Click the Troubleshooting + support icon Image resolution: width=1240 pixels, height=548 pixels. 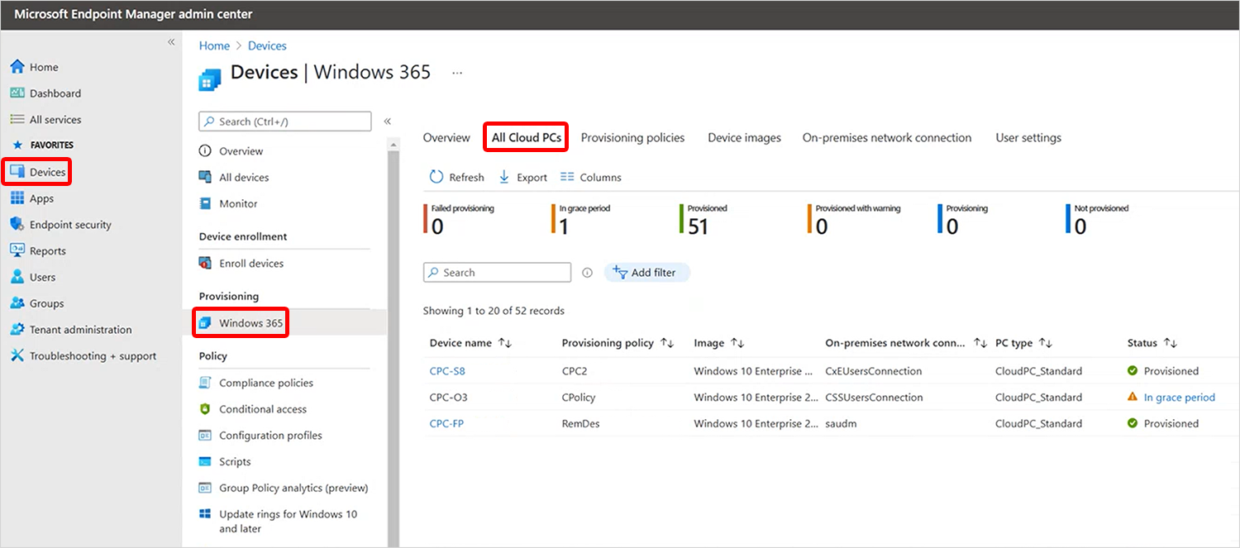pyautogui.click(x=17, y=356)
